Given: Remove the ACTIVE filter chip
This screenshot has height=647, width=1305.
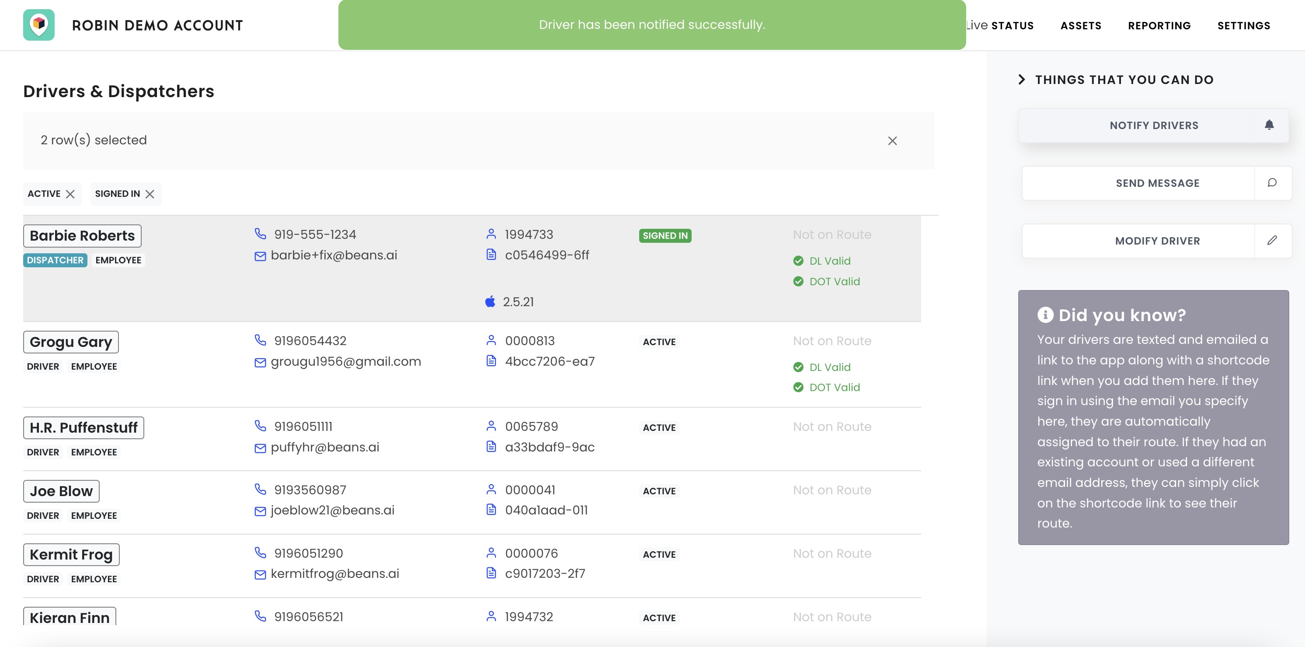Looking at the screenshot, I should tap(70, 194).
